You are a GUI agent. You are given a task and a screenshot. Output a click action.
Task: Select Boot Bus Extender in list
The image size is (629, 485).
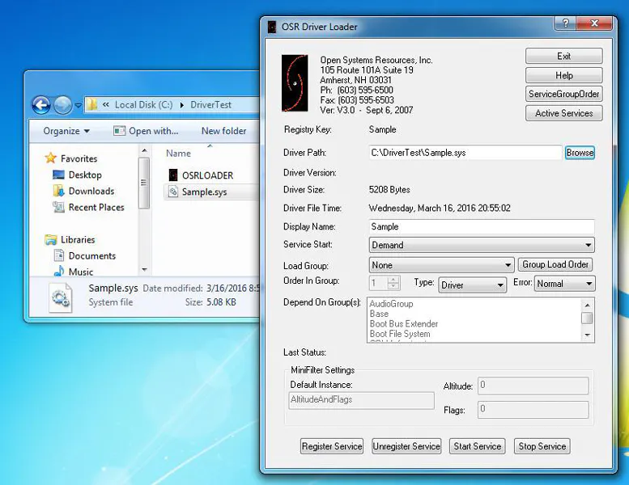coord(404,323)
